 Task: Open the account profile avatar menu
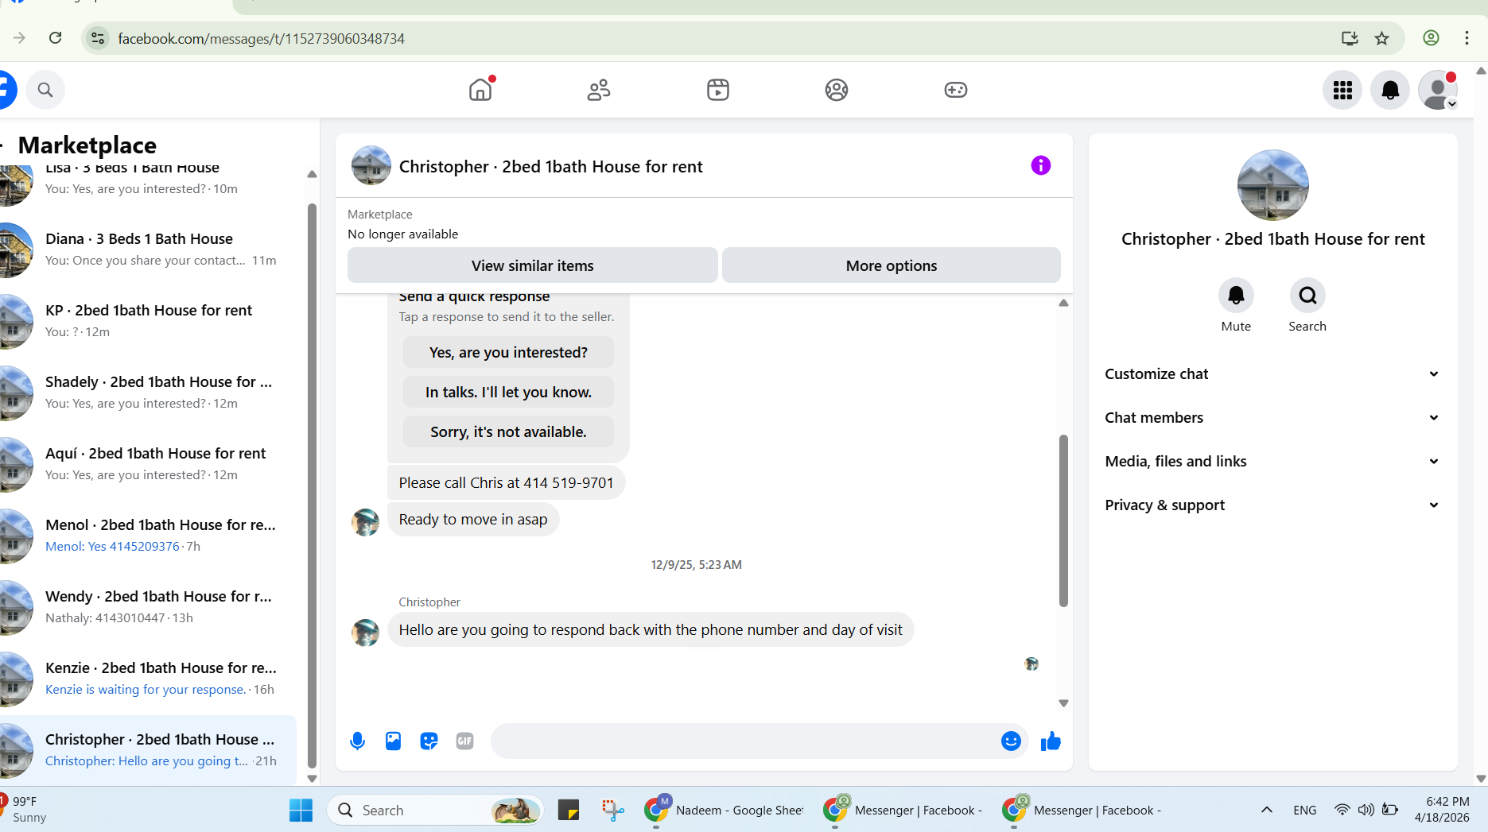(x=1438, y=90)
